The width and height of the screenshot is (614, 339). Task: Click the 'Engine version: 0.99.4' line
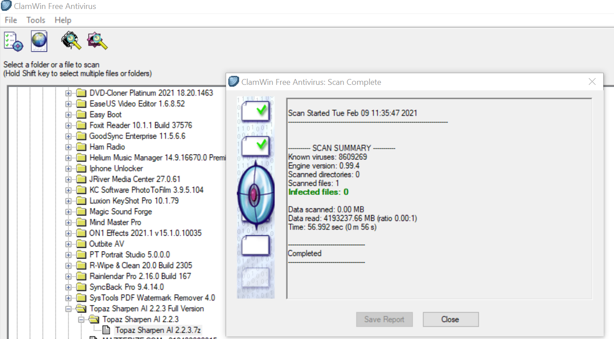pos(324,166)
